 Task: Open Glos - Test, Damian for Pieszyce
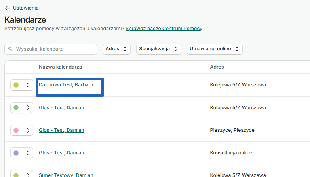click(61, 130)
